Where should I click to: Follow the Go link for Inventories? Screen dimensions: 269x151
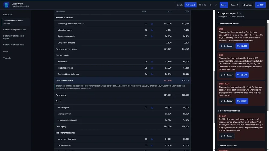[152, 62]
